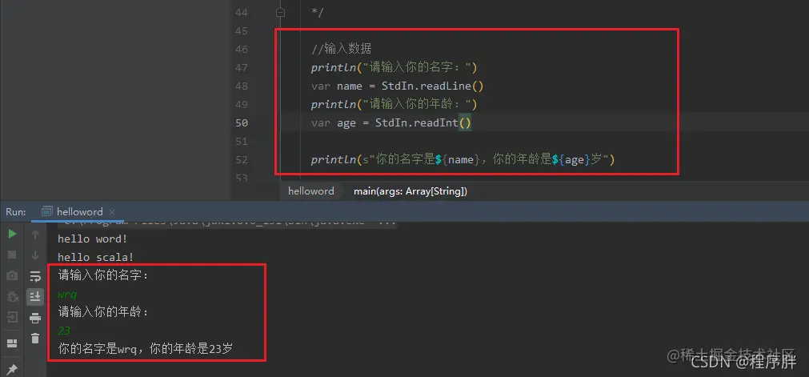Click the println(s"你的名字是${name}...") line

click(x=463, y=159)
